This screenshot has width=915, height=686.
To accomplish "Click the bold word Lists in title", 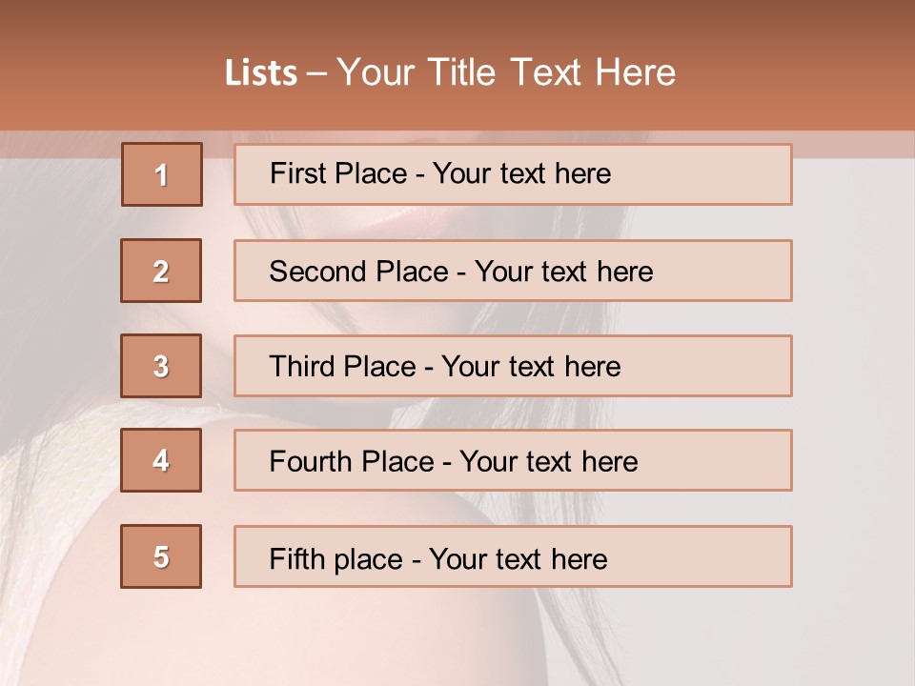I will [261, 73].
